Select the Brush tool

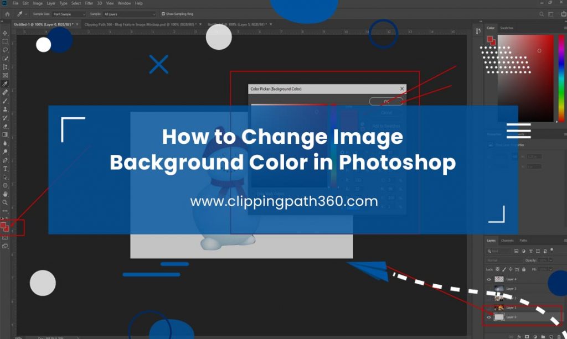5,101
